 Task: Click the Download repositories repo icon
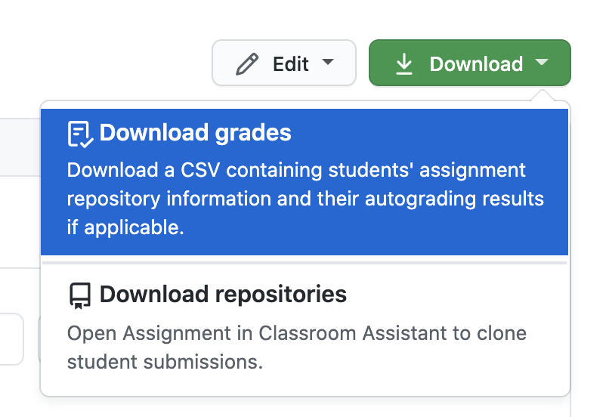tap(80, 295)
